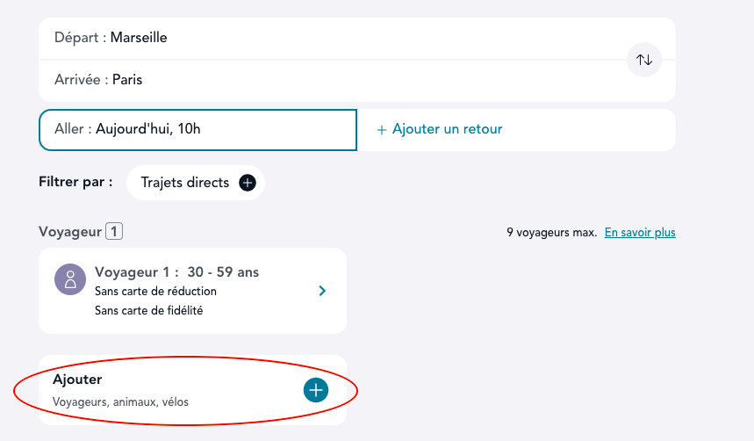Click the Voyageur 1 avatar icon
This screenshot has width=754, height=441.
click(x=69, y=280)
